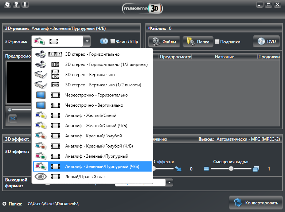This screenshot has width=285, height=212.
Task: Click the black preview video area
Action: 19,82
